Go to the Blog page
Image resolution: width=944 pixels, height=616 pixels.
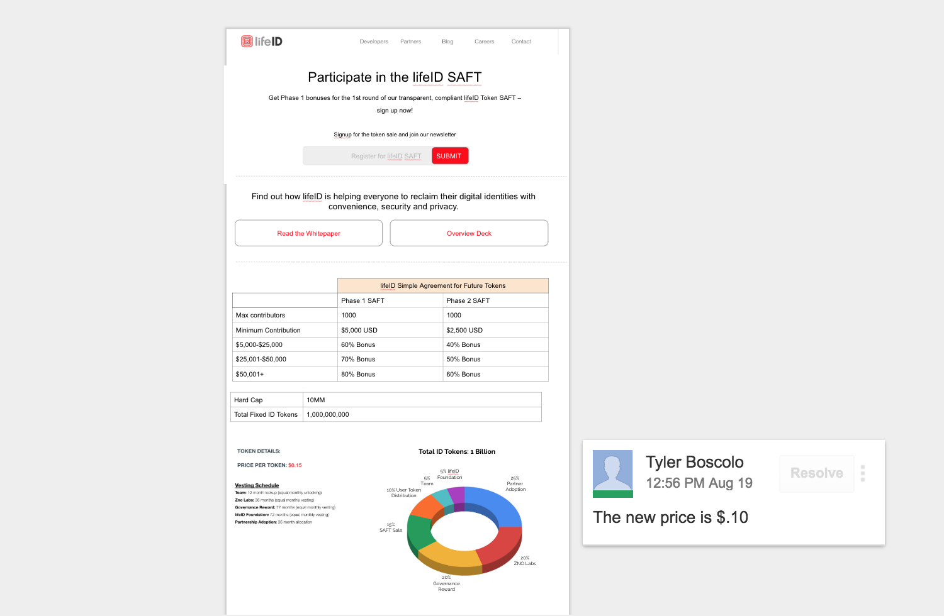tap(447, 41)
